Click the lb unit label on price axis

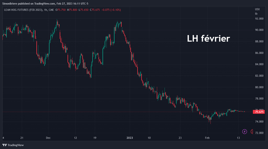[x=256, y=13]
